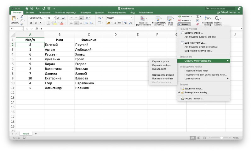Open the Лист1 sheet tab
Image resolution: width=252 pixels, height=152 pixels.
tap(26, 133)
